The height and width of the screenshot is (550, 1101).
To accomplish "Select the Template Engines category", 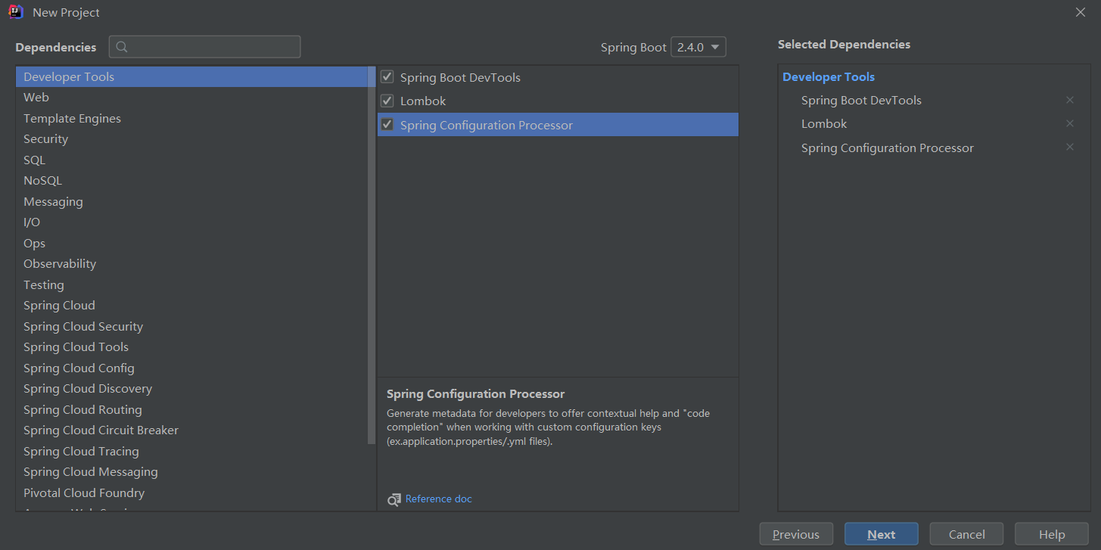I will [x=191, y=118].
